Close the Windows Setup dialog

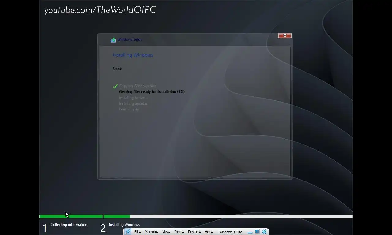(x=285, y=35)
